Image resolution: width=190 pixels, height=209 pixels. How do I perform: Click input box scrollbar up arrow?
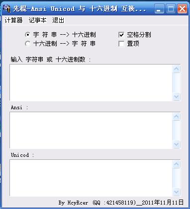click(x=176, y=69)
